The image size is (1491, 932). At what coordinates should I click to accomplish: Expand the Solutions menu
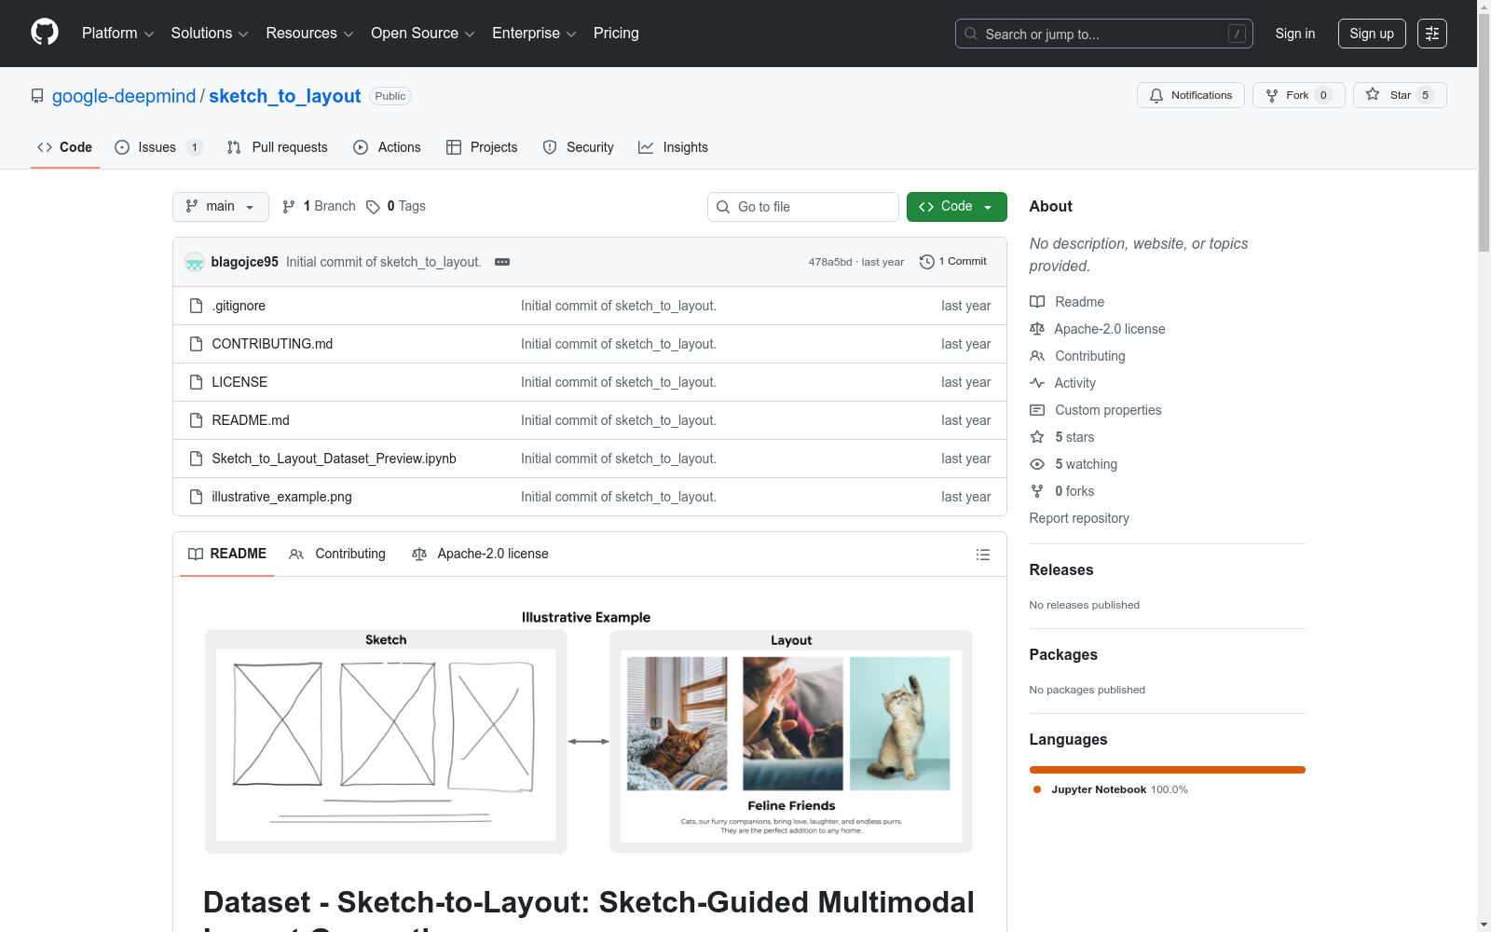click(210, 34)
